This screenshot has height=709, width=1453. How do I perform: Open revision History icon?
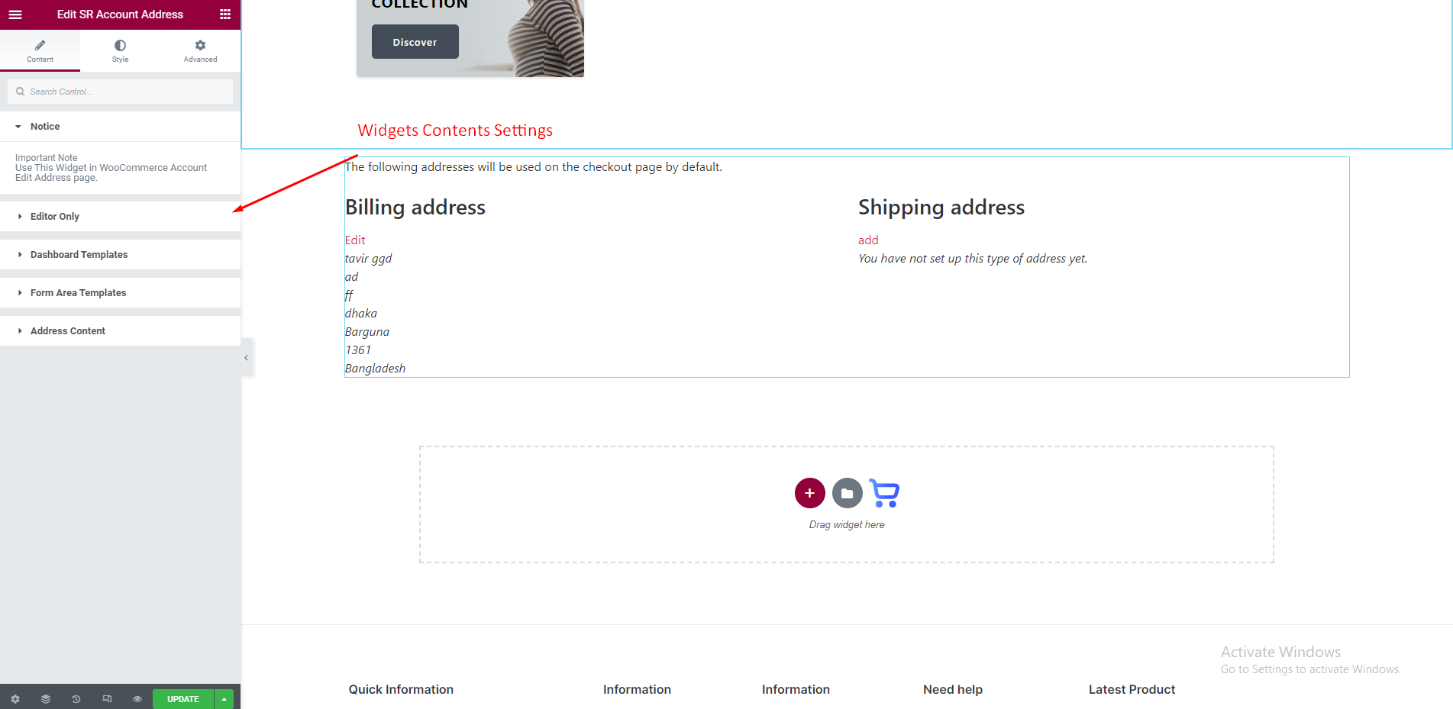[76, 699]
